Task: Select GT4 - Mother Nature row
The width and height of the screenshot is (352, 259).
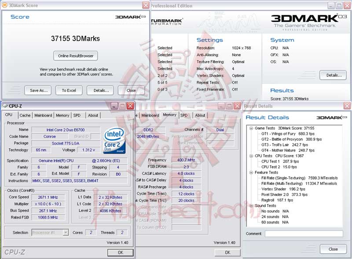Action: (288, 150)
